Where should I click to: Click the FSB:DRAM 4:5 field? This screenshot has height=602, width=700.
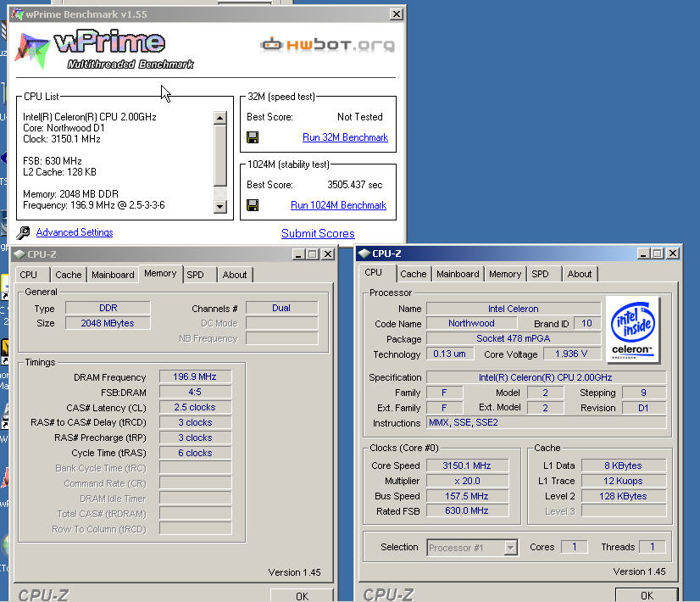click(195, 392)
